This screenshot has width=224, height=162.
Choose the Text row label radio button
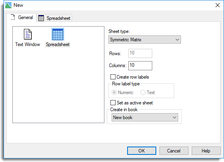[x=143, y=93]
